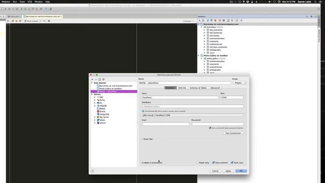Click the Host input field
This screenshot has height=183, width=325.
tap(180, 97)
